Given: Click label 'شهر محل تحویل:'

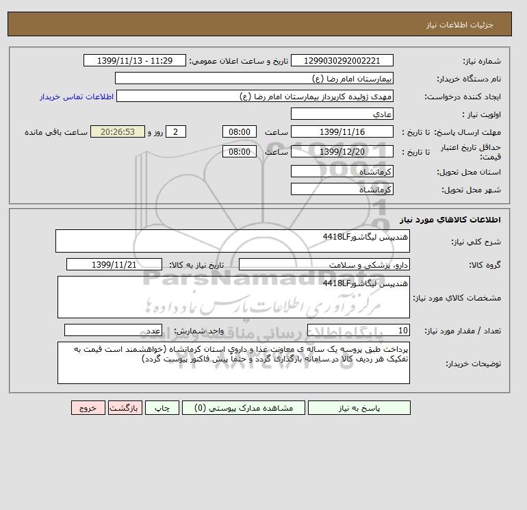Looking at the screenshot, I should [471, 190].
